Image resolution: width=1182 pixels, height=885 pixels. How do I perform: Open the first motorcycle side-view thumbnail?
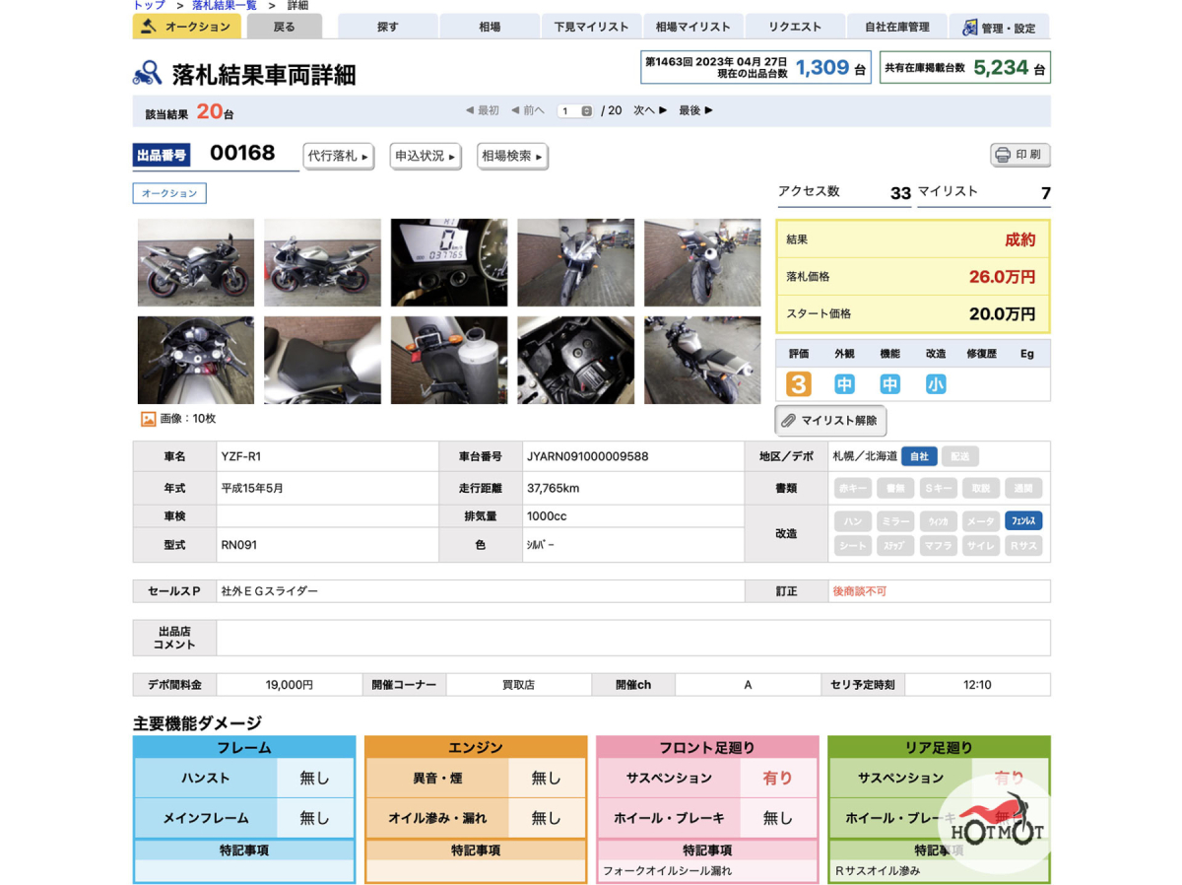point(196,262)
